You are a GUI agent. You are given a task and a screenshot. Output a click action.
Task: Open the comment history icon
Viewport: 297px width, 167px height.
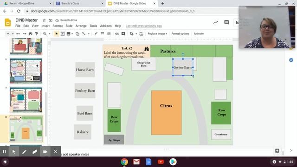pyautogui.click(x=226, y=22)
